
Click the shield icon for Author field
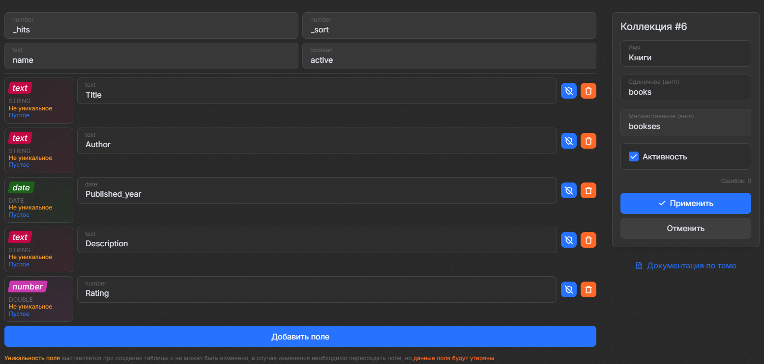click(x=569, y=141)
